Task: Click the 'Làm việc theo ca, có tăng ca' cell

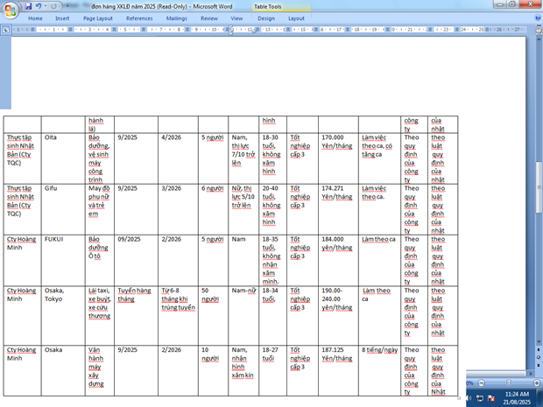Action: tap(379, 158)
